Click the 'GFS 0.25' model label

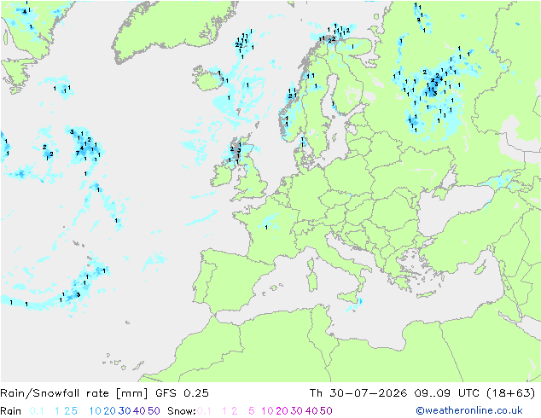point(182,393)
